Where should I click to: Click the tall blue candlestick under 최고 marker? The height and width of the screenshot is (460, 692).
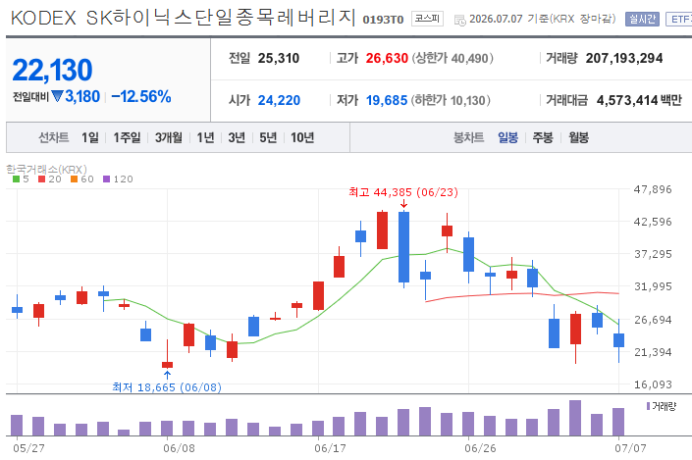pyautogui.click(x=403, y=247)
